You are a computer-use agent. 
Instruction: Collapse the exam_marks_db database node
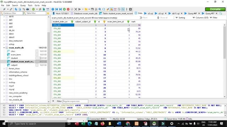tap(4, 48)
